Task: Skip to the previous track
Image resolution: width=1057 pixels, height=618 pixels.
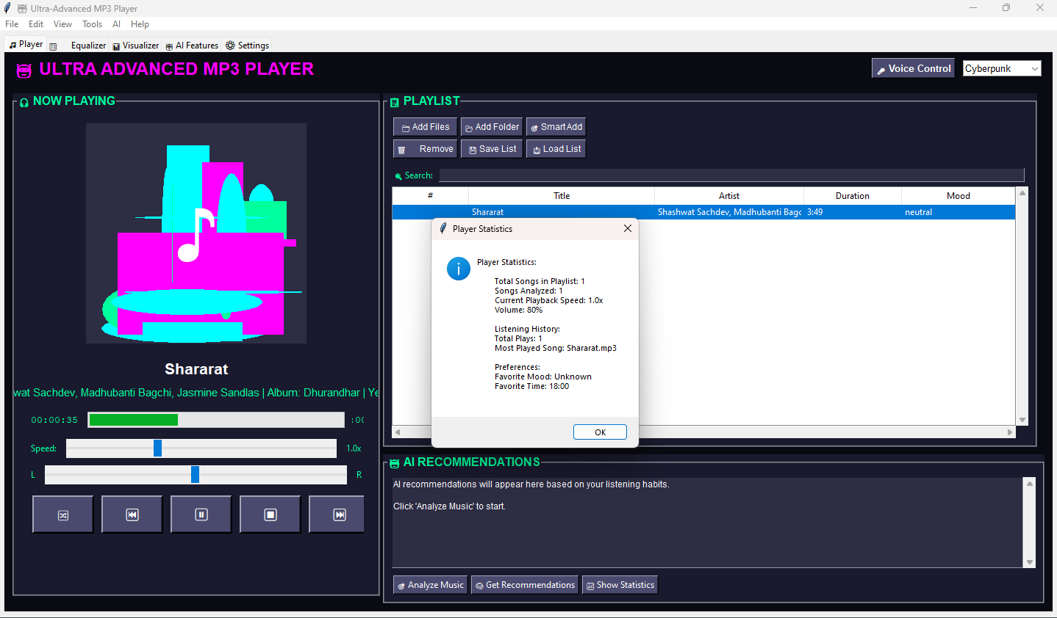Action: point(132,515)
